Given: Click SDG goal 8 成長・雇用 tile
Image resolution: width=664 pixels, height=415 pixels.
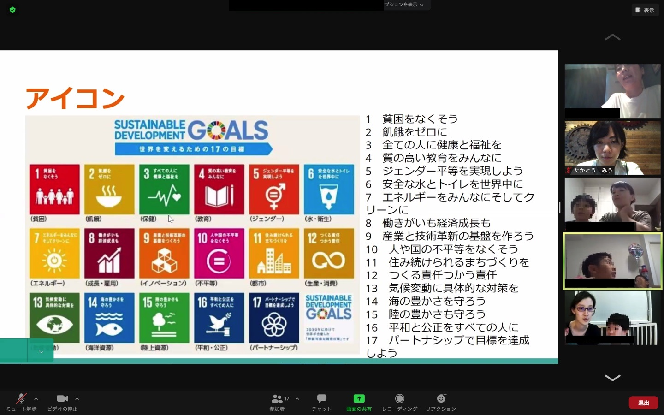Looking at the screenshot, I should 109,254.
